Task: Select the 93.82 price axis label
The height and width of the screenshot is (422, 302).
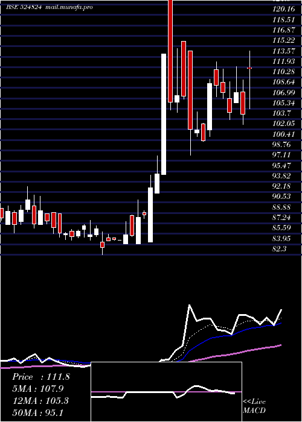Action: (281, 176)
